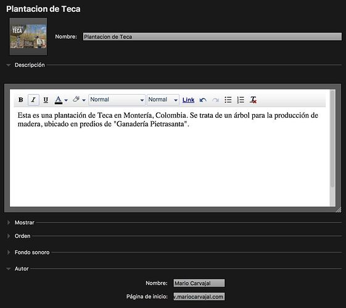Select the Teca tour thumbnail image
This screenshot has width=346, height=308.
[x=28, y=36]
